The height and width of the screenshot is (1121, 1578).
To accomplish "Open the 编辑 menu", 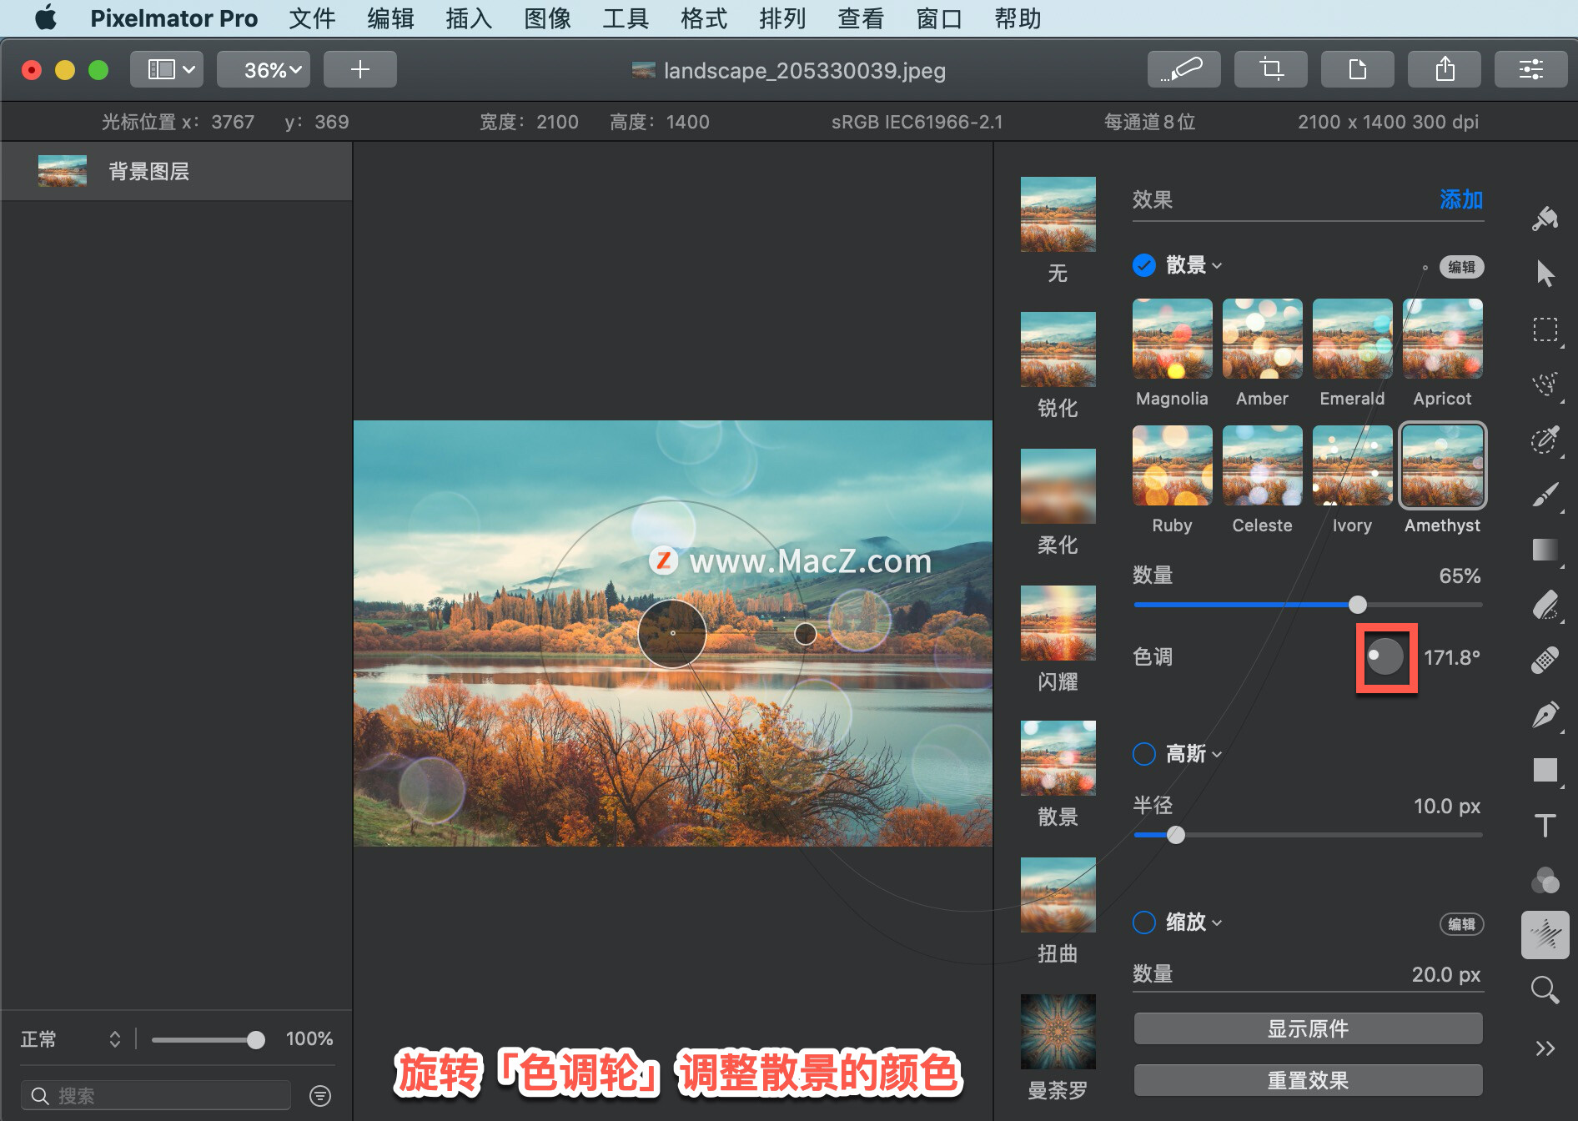I will pyautogui.click(x=390, y=18).
